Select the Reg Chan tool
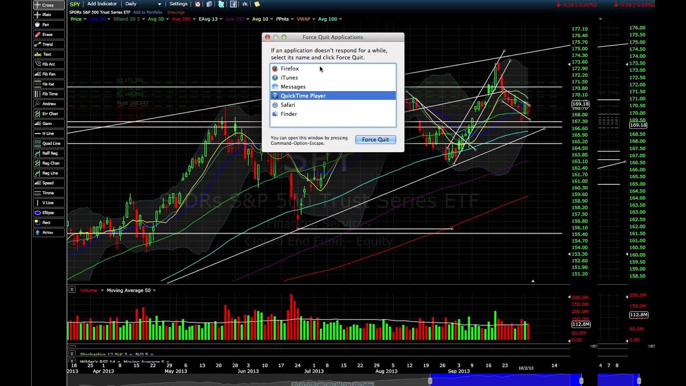686x386 pixels. [48, 163]
